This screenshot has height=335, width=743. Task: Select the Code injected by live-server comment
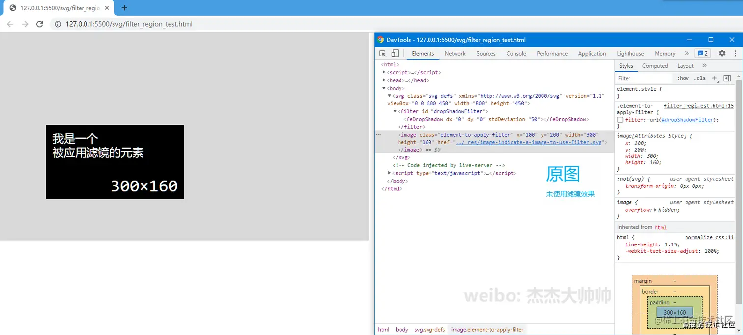(x=449, y=165)
